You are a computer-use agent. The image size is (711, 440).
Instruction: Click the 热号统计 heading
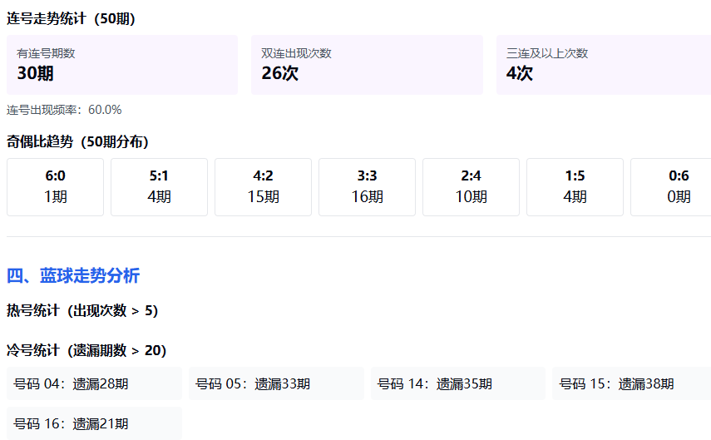[82, 310]
